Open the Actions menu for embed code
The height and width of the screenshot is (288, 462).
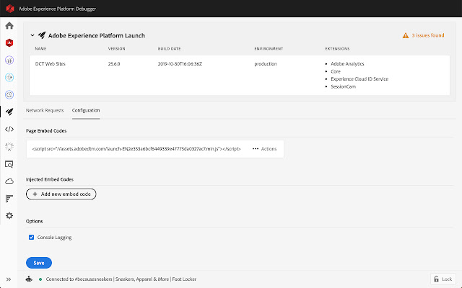(x=264, y=148)
